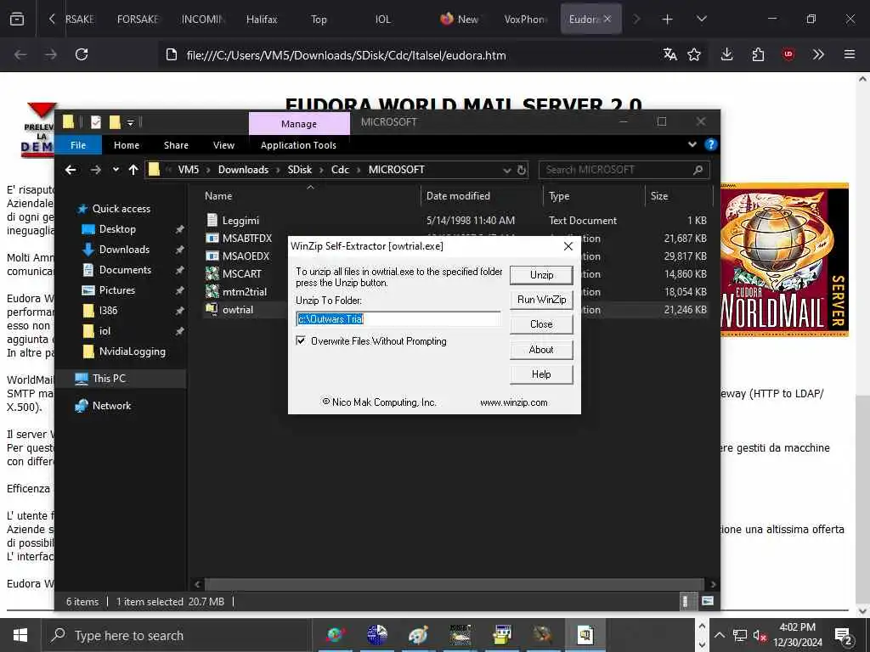Image resolution: width=870 pixels, height=652 pixels.
Task: Open the Home ribbon tab
Action: pyautogui.click(x=127, y=145)
